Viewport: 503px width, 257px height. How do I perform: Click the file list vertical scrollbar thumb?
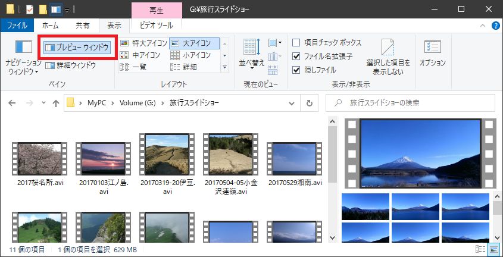tap(333, 155)
